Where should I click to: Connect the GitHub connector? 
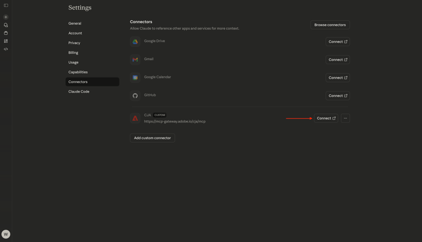[x=338, y=95]
